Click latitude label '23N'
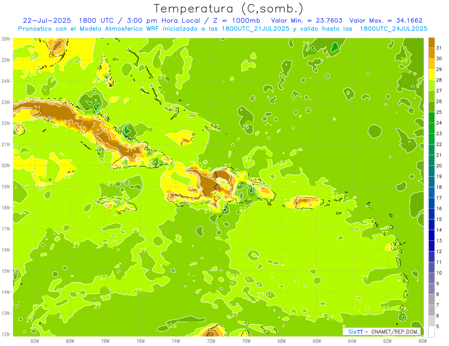The image size is (449, 346). click(6, 102)
